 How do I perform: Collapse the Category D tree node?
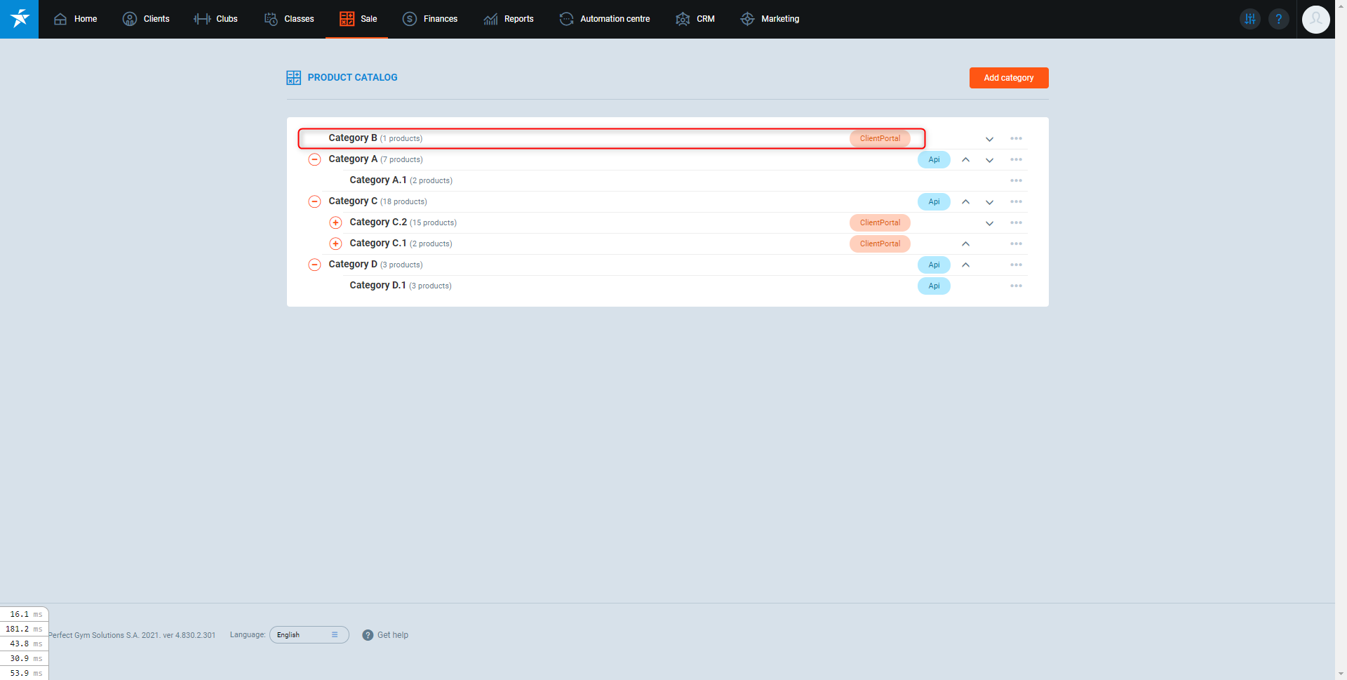[315, 265]
